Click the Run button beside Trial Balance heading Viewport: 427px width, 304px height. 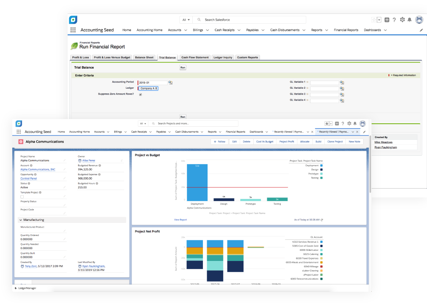[183, 68]
